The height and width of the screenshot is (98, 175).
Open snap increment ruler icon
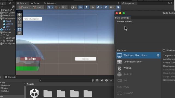(x=63, y=7)
